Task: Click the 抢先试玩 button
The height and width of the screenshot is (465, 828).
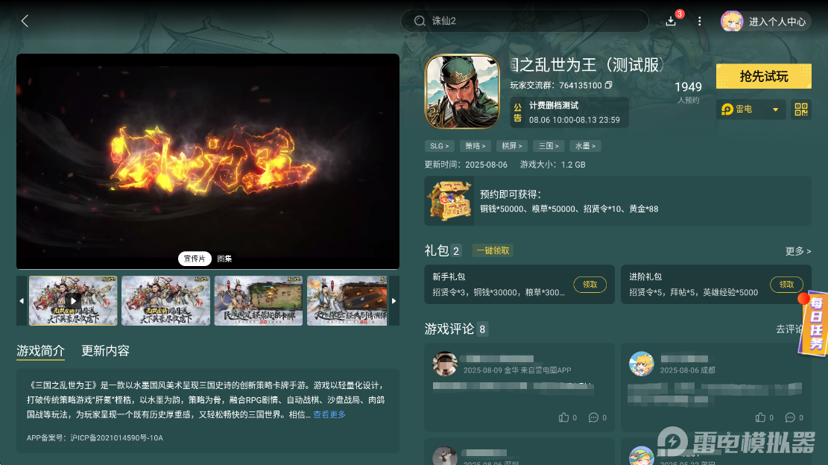Action: click(x=763, y=76)
